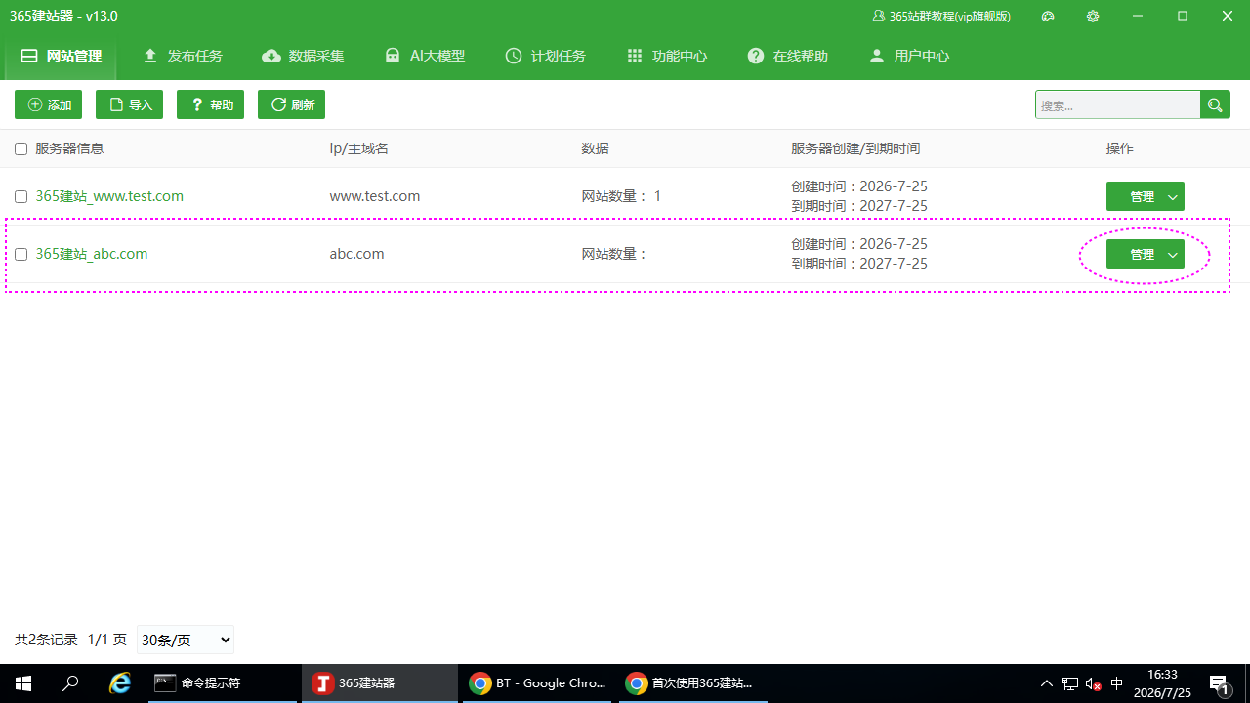Click the 365站群教程 user account label
Screen dimensions: 1250x703
click(942, 17)
